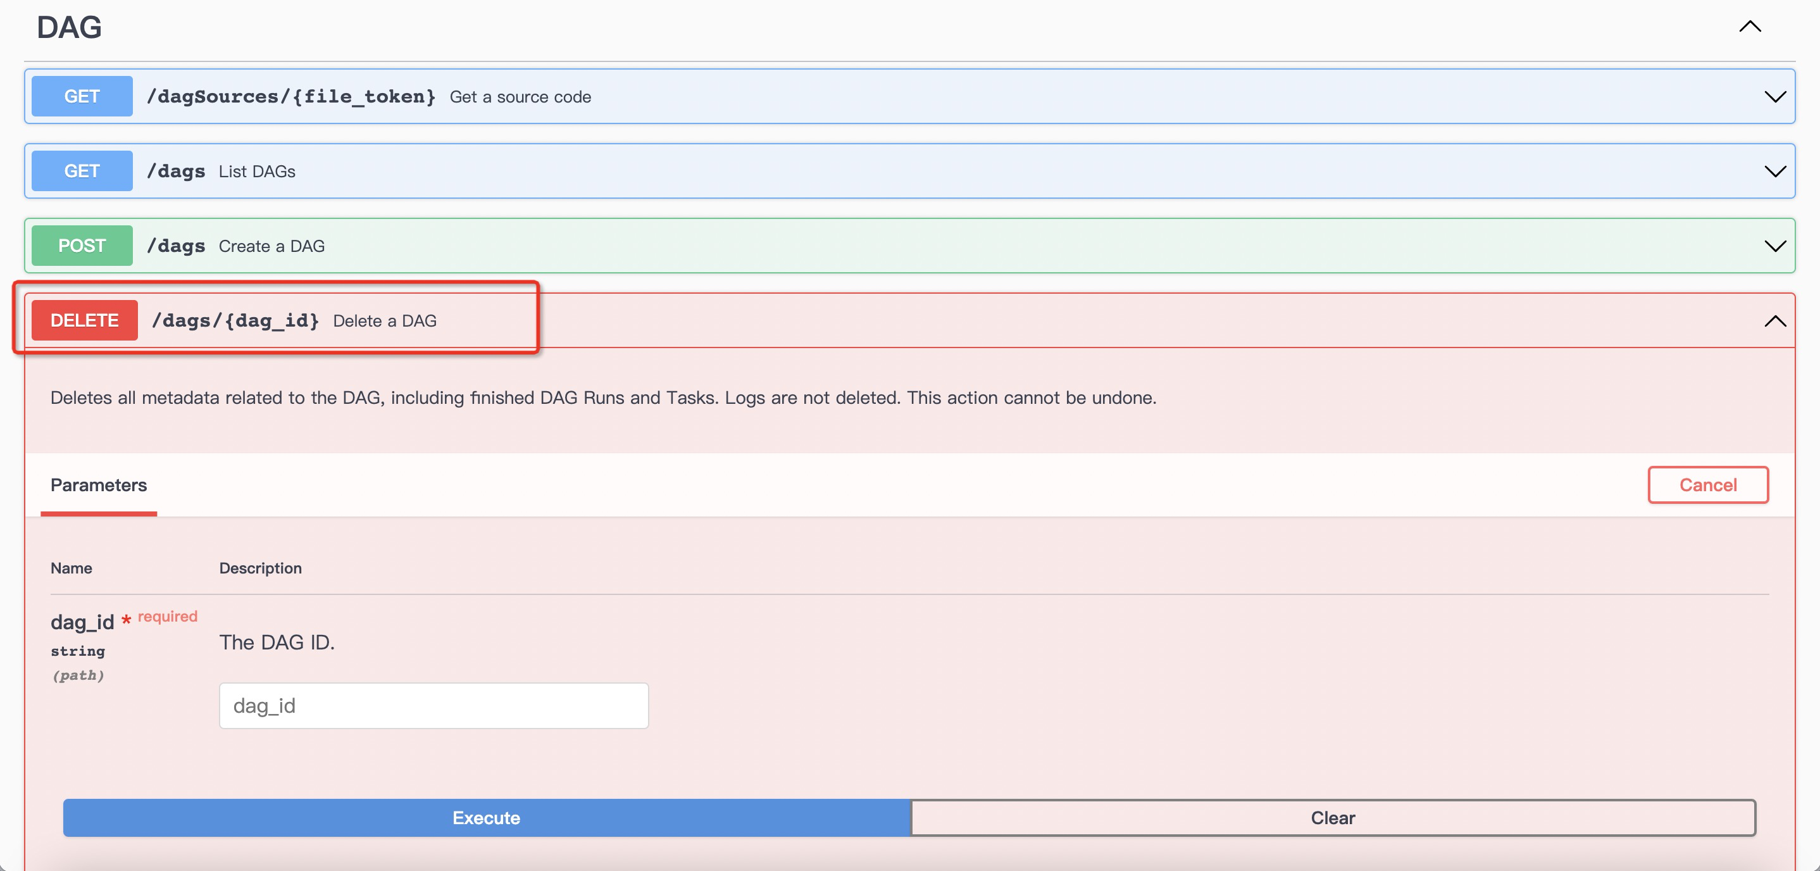Click the DAG section title
This screenshot has height=871, width=1820.
tap(69, 27)
